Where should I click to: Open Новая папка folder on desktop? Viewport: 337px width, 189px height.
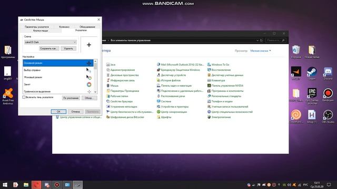coord(312,51)
